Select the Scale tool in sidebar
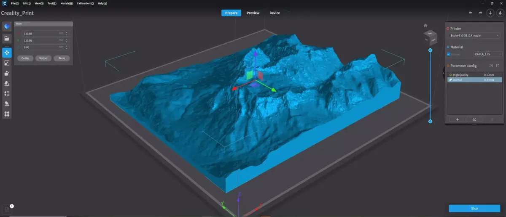The height and width of the screenshot is (217, 506). pos(7,63)
